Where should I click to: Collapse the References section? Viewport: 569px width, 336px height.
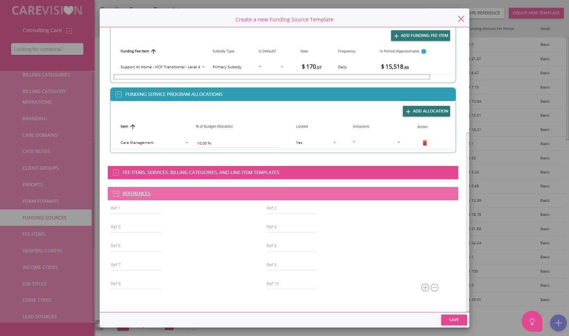click(x=116, y=194)
